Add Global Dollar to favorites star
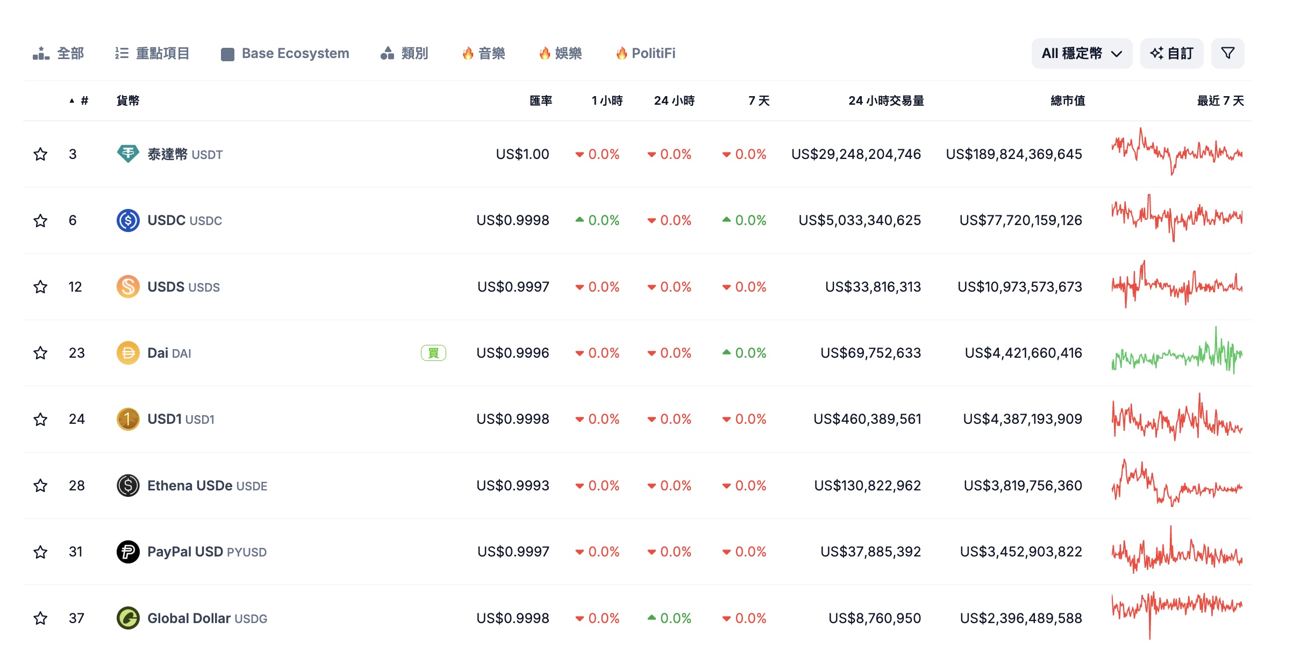The width and height of the screenshot is (1315, 651). click(40, 618)
